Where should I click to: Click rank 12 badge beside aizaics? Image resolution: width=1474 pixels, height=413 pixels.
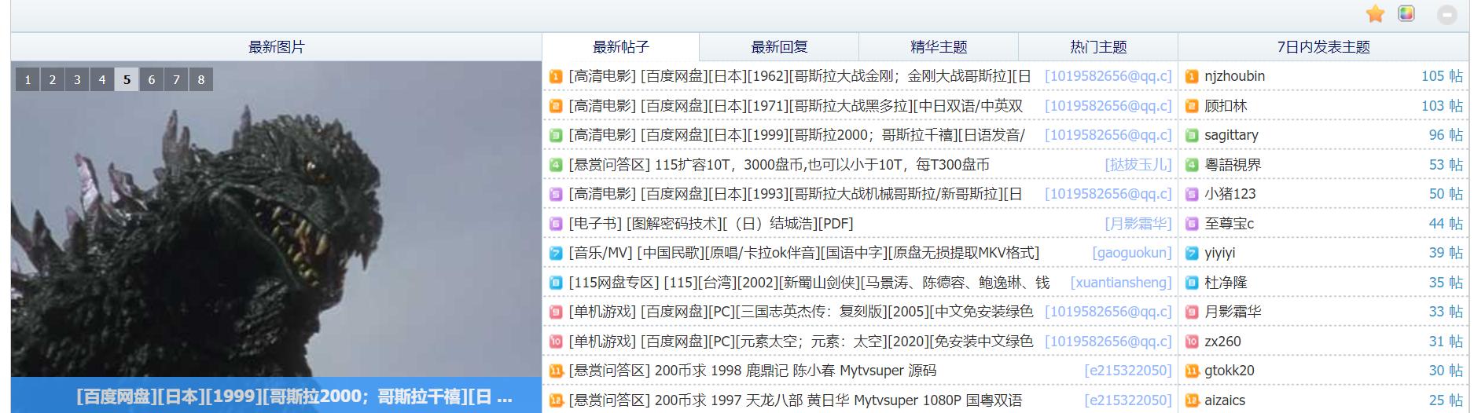[1192, 400]
